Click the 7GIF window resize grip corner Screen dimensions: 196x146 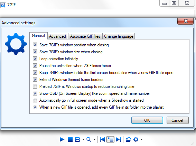click(193, 144)
